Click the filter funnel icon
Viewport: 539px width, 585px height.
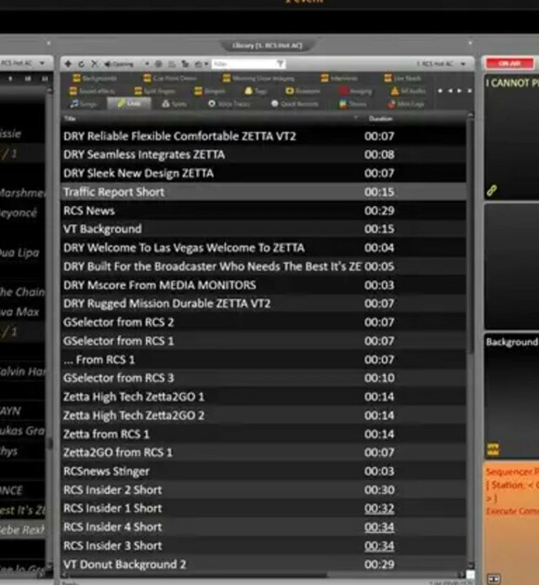tap(280, 64)
